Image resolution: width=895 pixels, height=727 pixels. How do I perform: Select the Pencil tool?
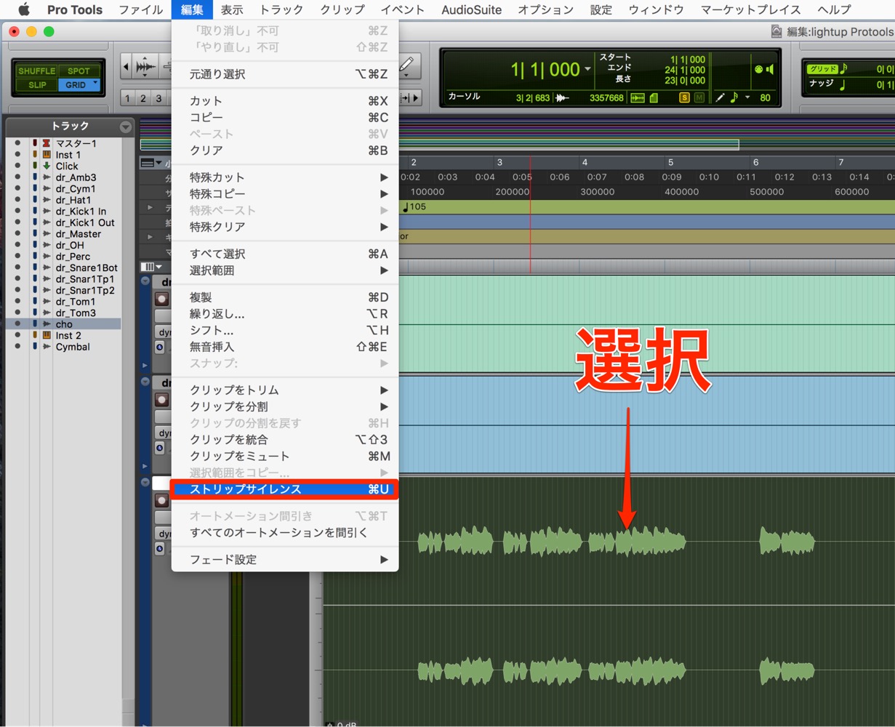407,65
